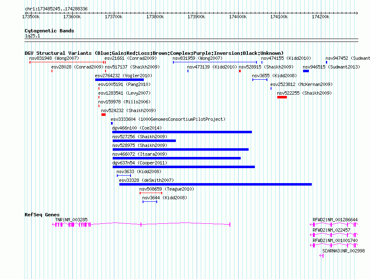The height and width of the screenshot is (279, 370).
Task: Select nsv946515 (Sudmant2013) label
Action: (x=331, y=67)
